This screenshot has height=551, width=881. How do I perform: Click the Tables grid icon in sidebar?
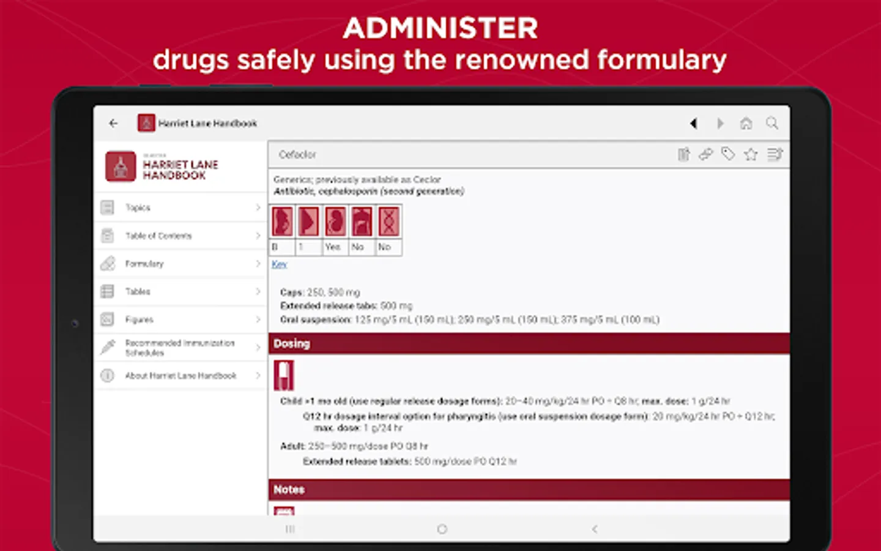pyautogui.click(x=107, y=291)
